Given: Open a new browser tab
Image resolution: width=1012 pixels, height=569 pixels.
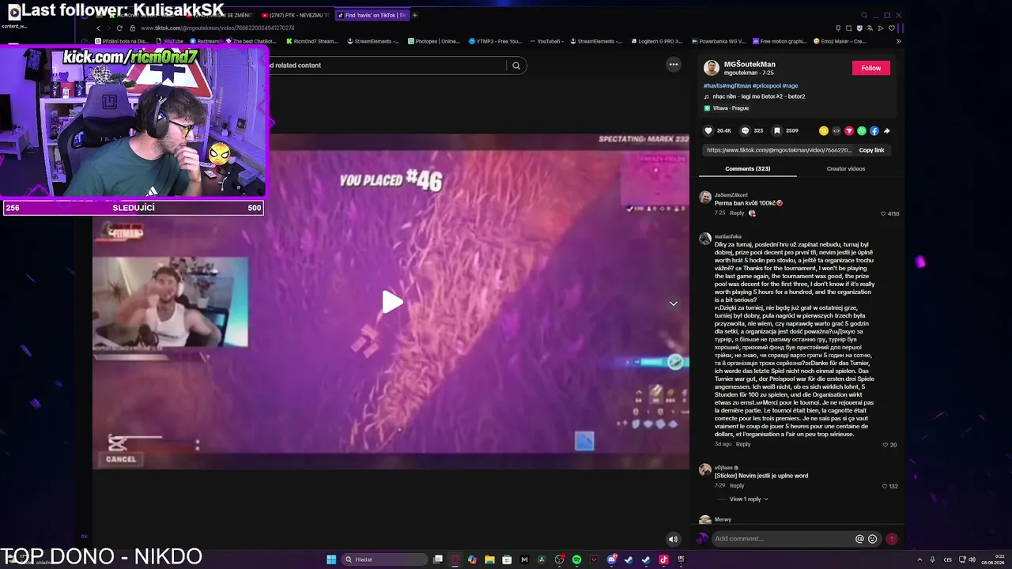Looking at the screenshot, I should pos(415,15).
